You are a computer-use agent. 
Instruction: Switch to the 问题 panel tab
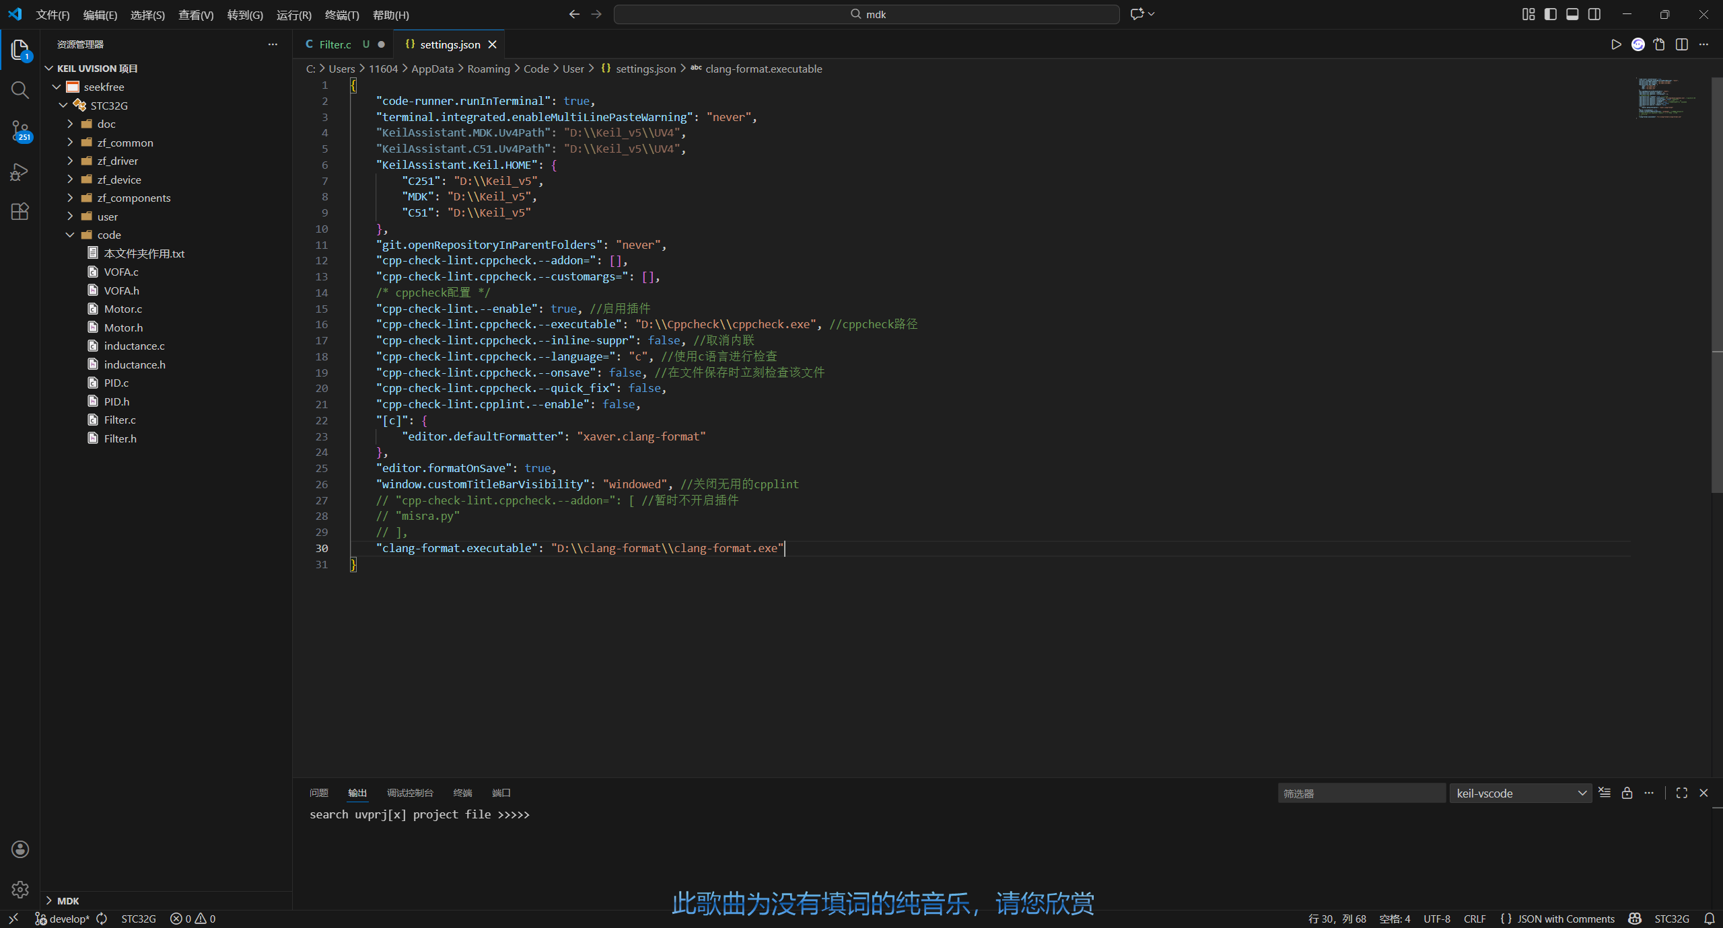coord(318,793)
